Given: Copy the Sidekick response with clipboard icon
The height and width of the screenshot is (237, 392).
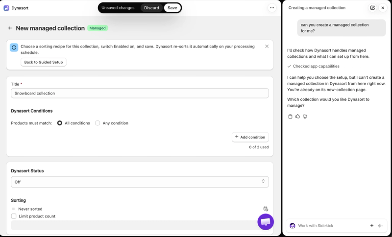Looking at the screenshot, I should point(290,117).
